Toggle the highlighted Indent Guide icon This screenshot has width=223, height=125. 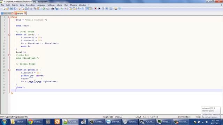click(87, 9)
